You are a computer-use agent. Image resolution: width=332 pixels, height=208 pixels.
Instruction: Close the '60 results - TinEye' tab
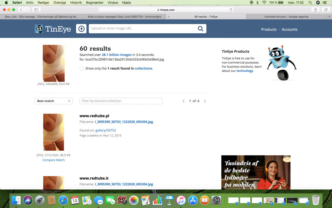coord(169,17)
